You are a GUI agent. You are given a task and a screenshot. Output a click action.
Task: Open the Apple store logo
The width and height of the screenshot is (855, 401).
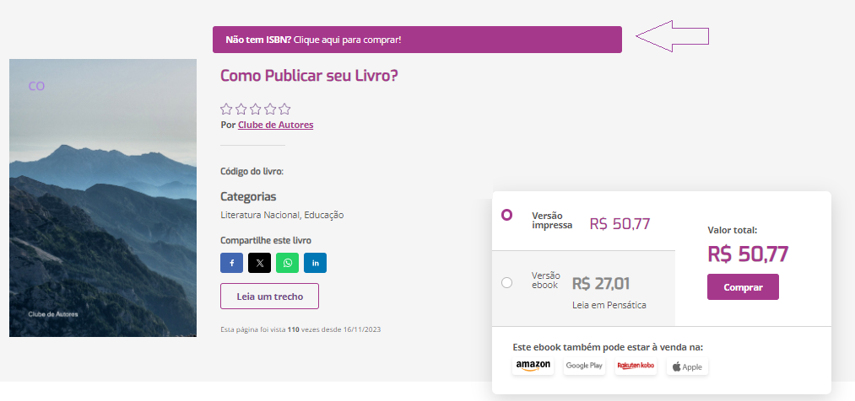pyautogui.click(x=687, y=366)
